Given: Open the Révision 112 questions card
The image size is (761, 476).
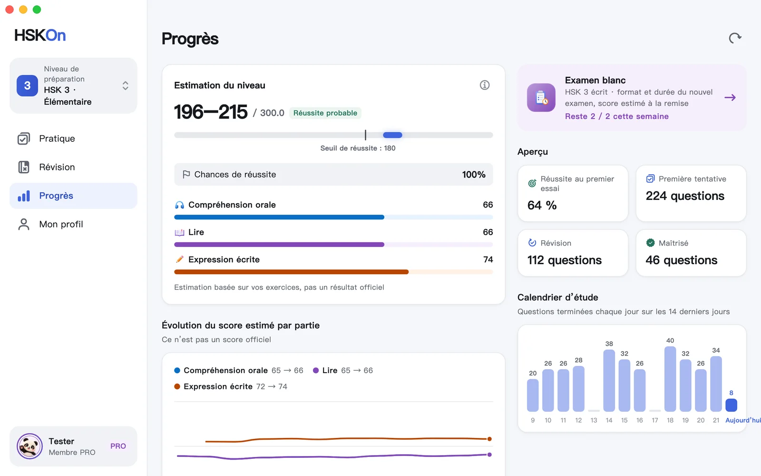Looking at the screenshot, I should point(573,253).
